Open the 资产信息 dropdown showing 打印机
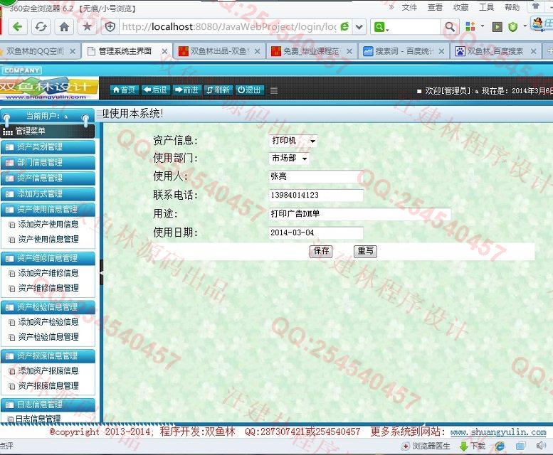Image resolution: width=553 pixels, height=455 pixels. [x=293, y=141]
